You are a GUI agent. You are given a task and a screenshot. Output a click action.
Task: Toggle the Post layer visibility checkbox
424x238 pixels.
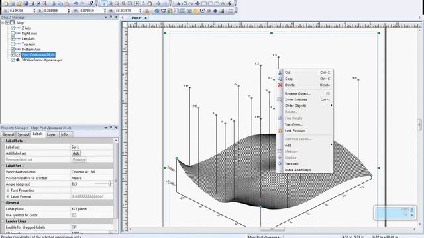pos(13,54)
